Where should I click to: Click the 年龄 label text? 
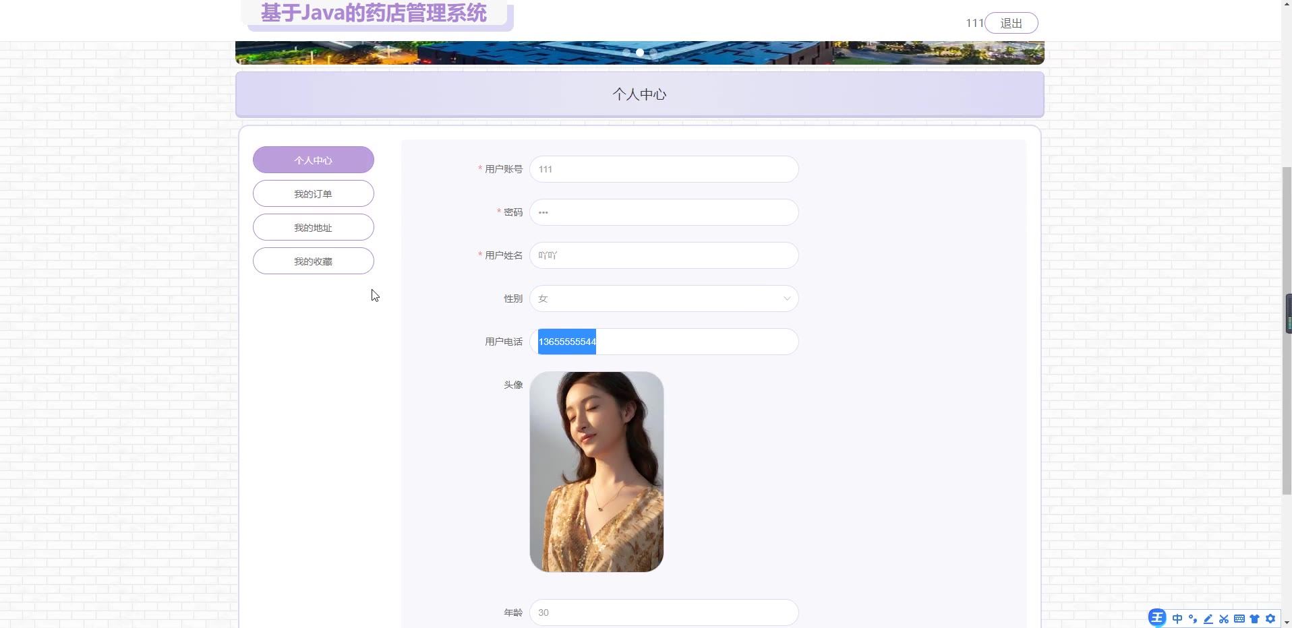click(x=513, y=613)
